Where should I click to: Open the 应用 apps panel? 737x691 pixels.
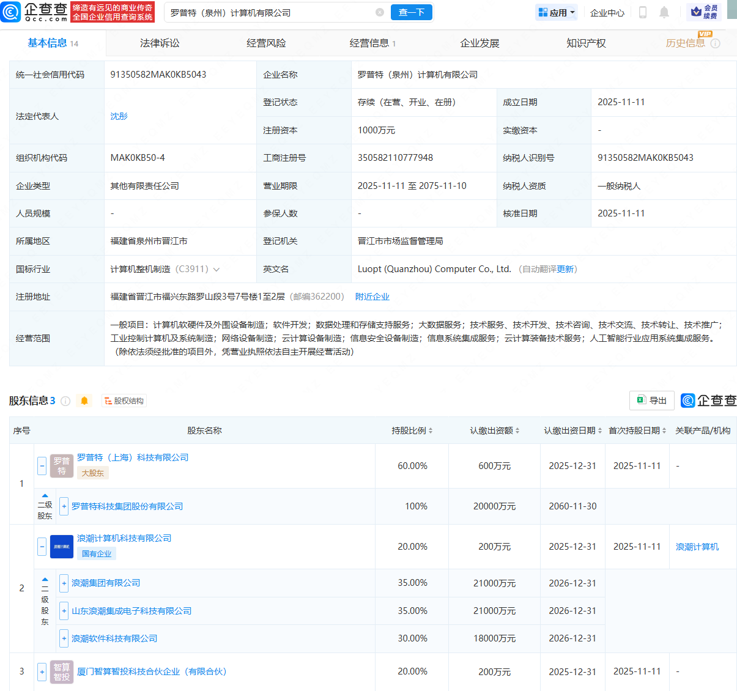pos(555,12)
